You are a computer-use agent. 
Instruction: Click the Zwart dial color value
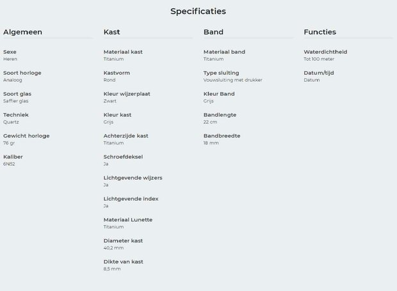point(110,101)
